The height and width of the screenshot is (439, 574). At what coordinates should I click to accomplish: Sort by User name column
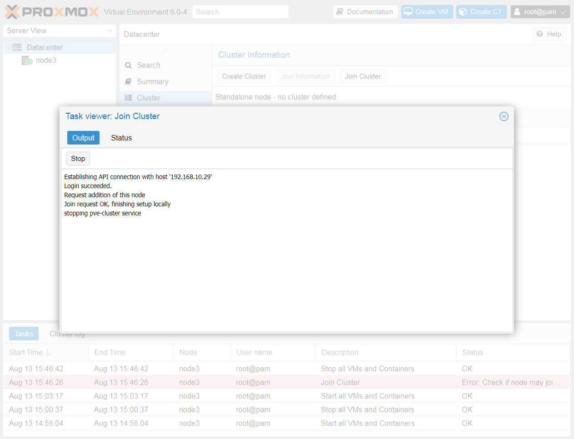click(x=273, y=352)
